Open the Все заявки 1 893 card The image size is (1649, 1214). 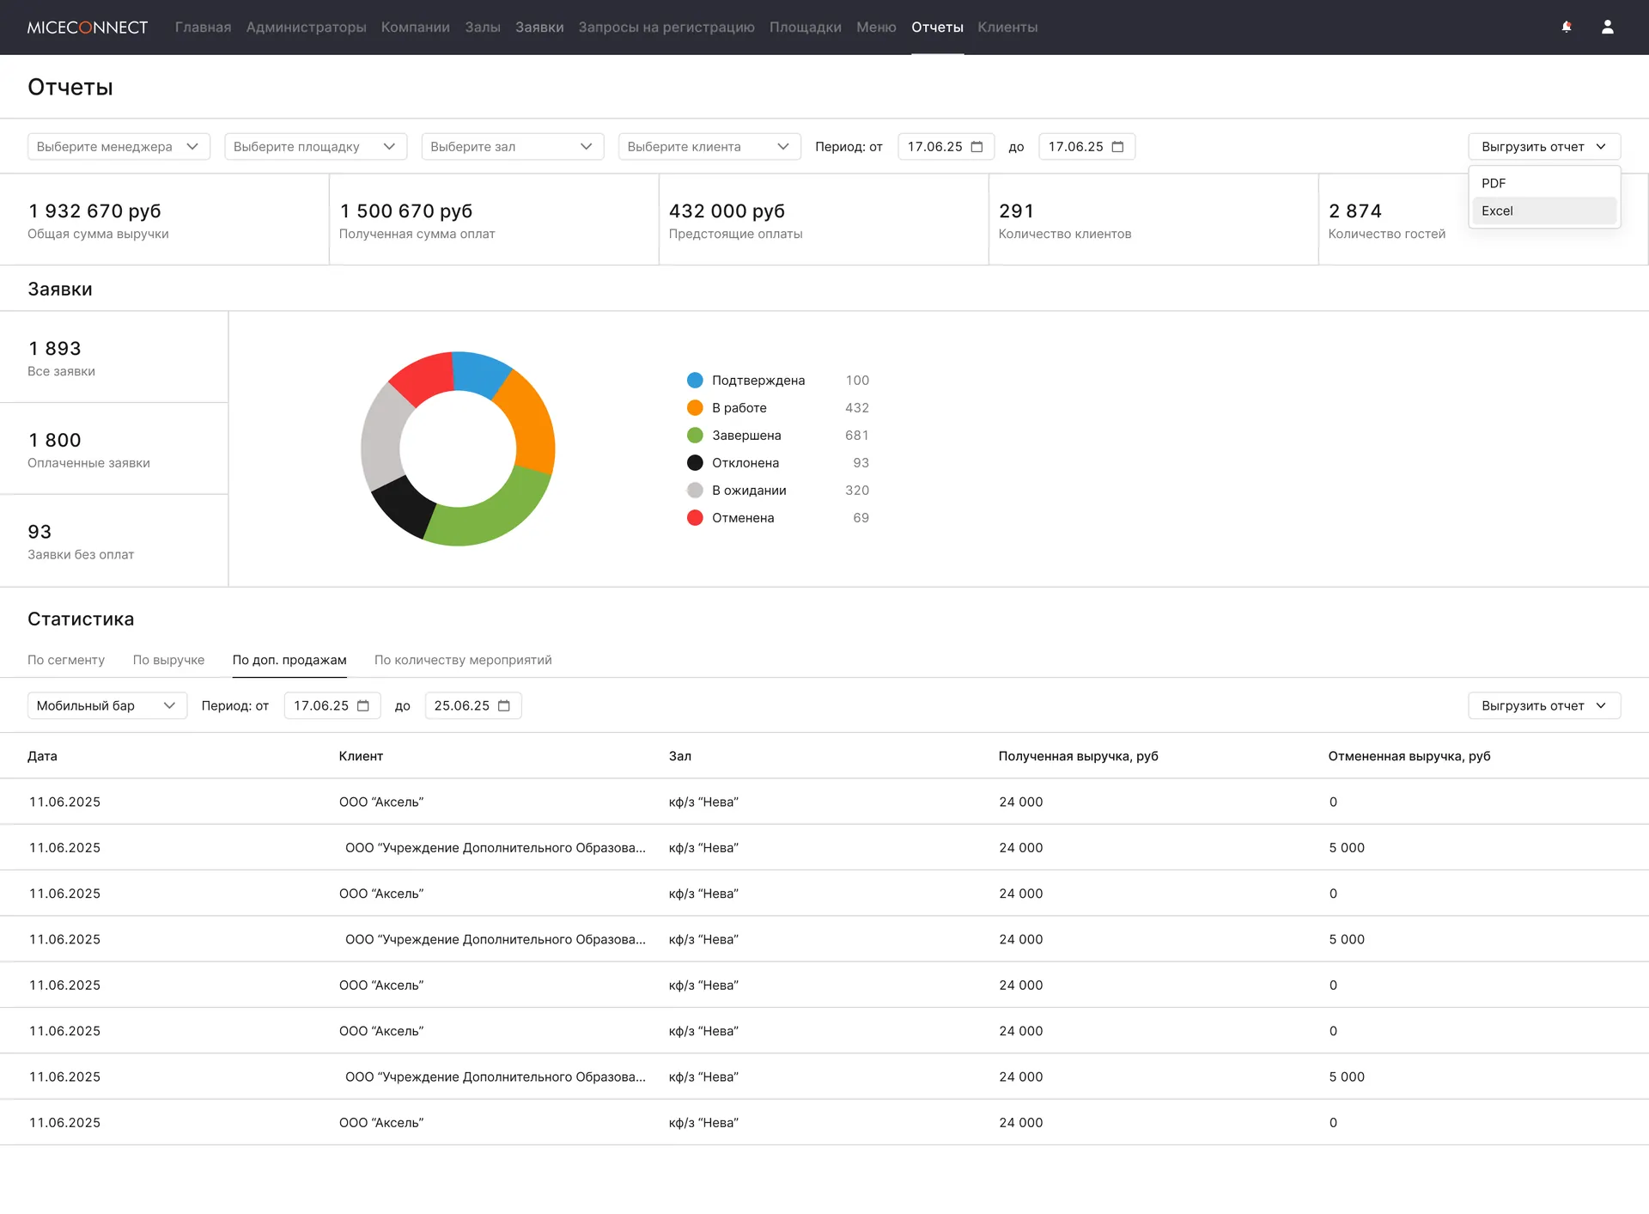click(114, 357)
